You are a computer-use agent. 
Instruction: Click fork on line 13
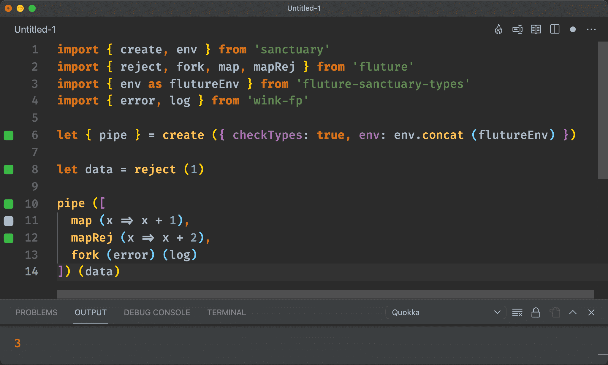point(85,255)
